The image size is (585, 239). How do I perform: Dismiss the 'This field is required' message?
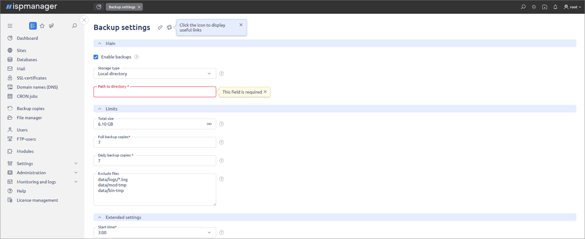[x=265, y=92]
